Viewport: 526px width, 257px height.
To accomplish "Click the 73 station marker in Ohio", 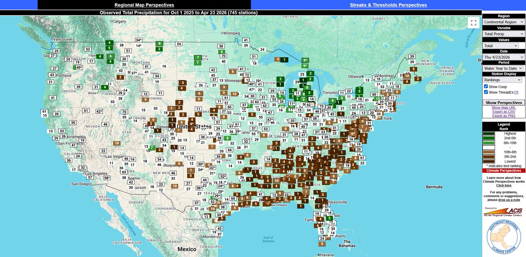I will pos(321,106).
